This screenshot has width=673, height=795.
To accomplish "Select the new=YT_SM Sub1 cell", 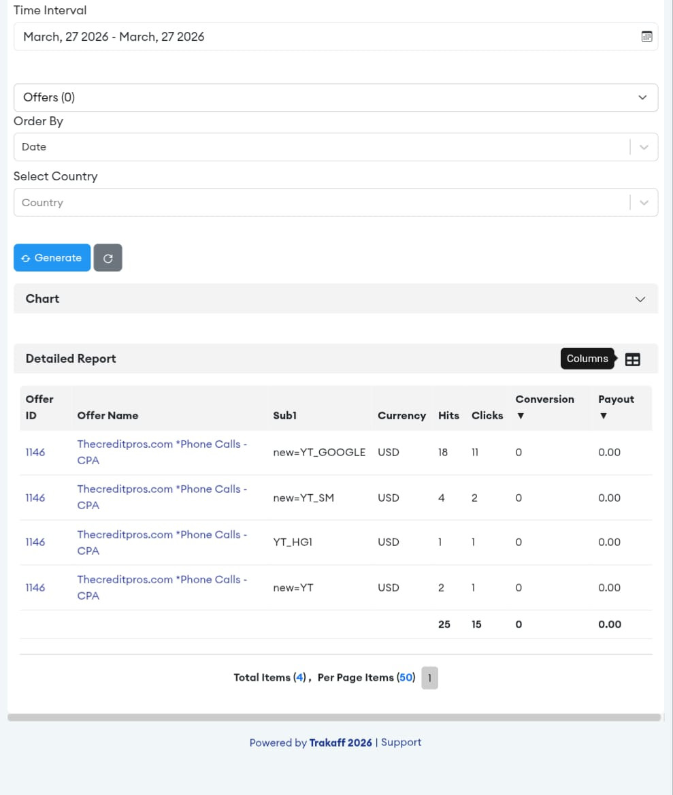I will pyautogui.click(x=303, y=498).
